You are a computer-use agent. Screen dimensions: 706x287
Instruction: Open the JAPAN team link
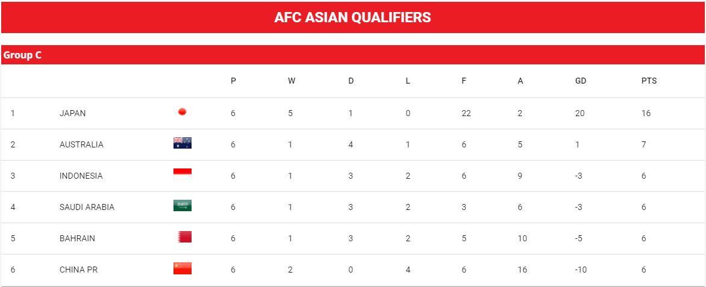point(72,113)
